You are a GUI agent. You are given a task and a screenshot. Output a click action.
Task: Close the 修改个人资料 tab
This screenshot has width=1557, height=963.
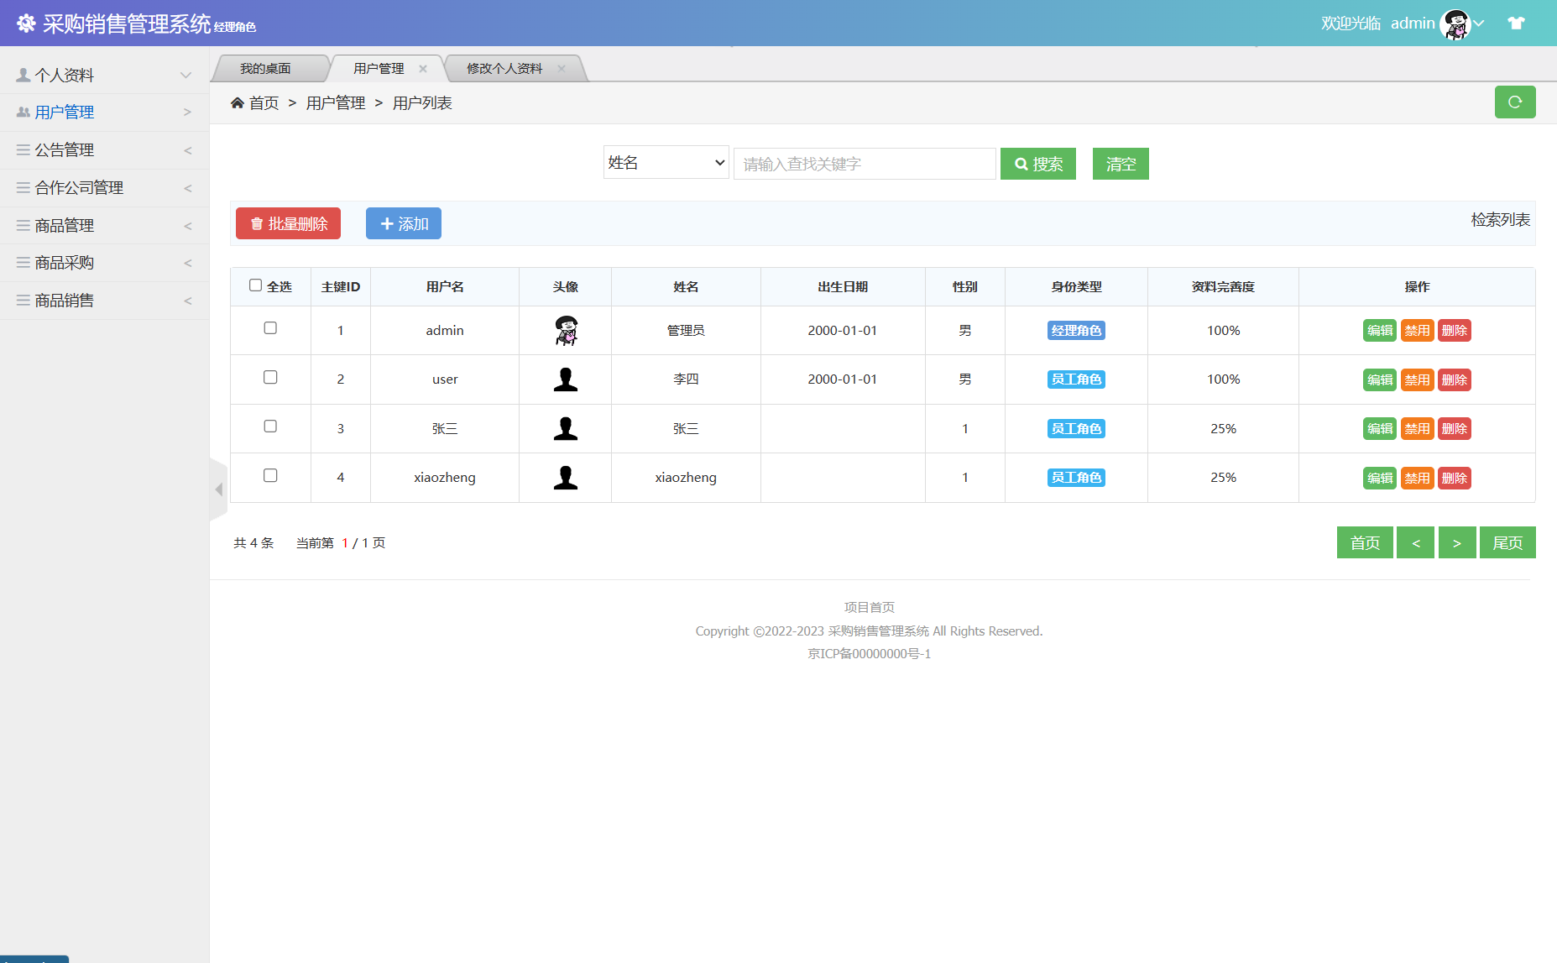point(562,69)
